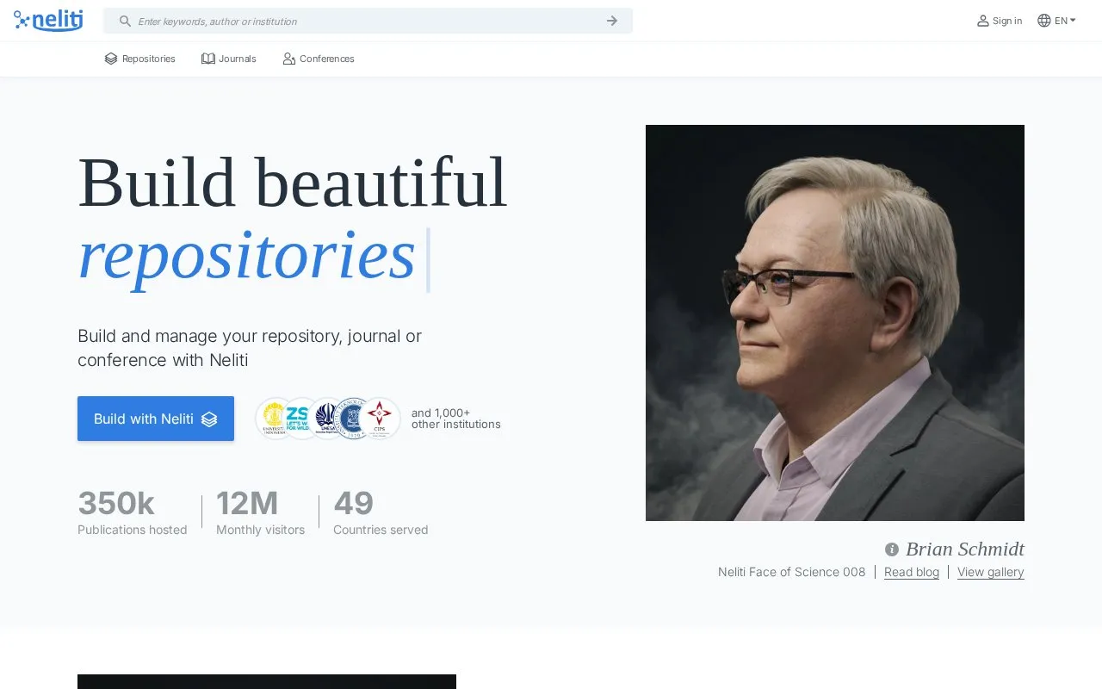
Task: Open the View gallery link
Action: coord(991,572)
